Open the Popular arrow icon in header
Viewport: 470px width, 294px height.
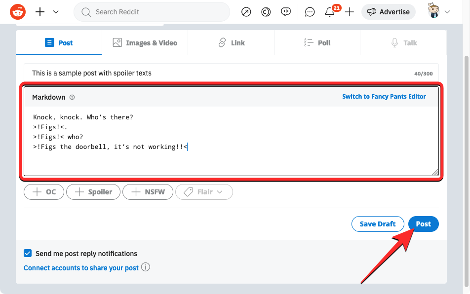(x=246, y=12)
